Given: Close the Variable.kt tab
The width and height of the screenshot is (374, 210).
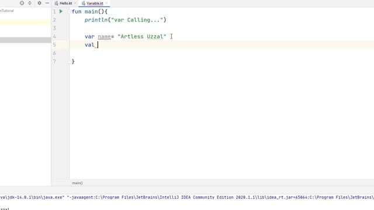Looking at the screenshot, I should tap(106, 3).
